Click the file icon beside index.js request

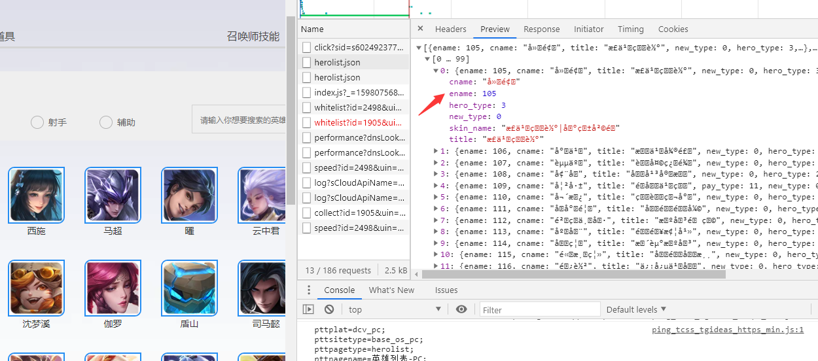[306, 92]
